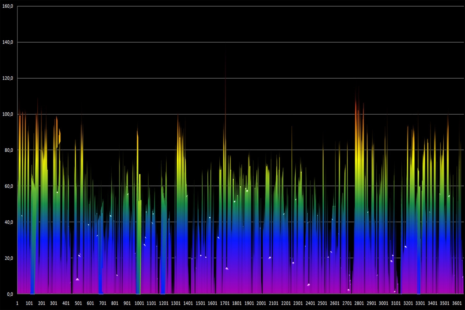
Task: Select the x-axis label 3301
Action: point(420,303)
